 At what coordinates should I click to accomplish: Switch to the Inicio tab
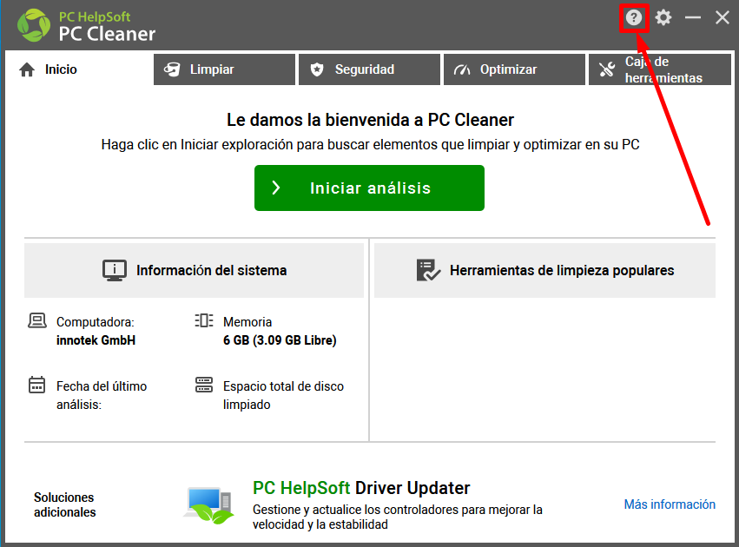pyautogui.click(x=79, y=69)
